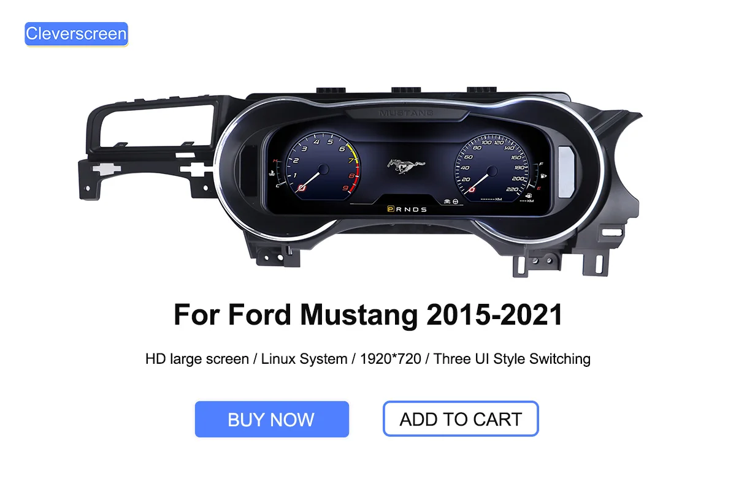
Task: Open the Cleverscreen brand label
Action: point(76,34)
